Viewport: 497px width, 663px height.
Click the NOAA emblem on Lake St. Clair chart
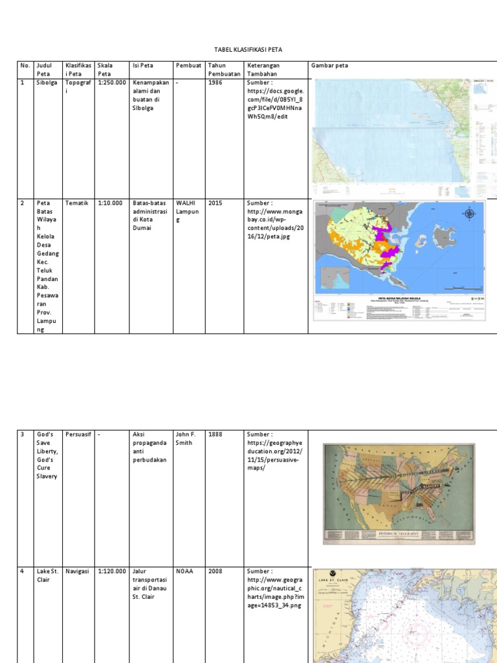pos(333,574)
